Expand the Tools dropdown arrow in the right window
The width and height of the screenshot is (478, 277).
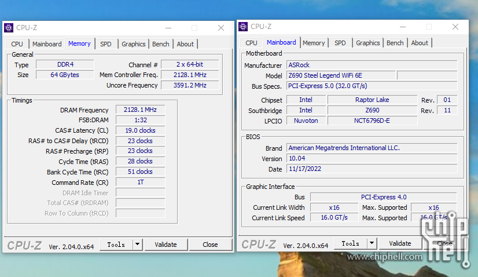point(372,243)
